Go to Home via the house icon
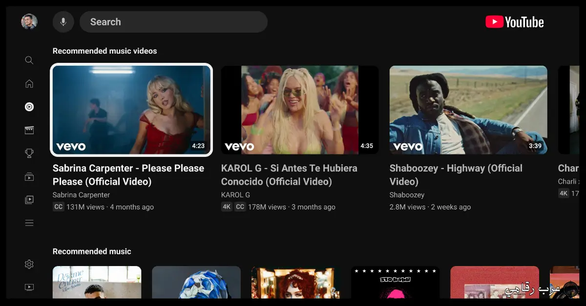 point(29,83)
